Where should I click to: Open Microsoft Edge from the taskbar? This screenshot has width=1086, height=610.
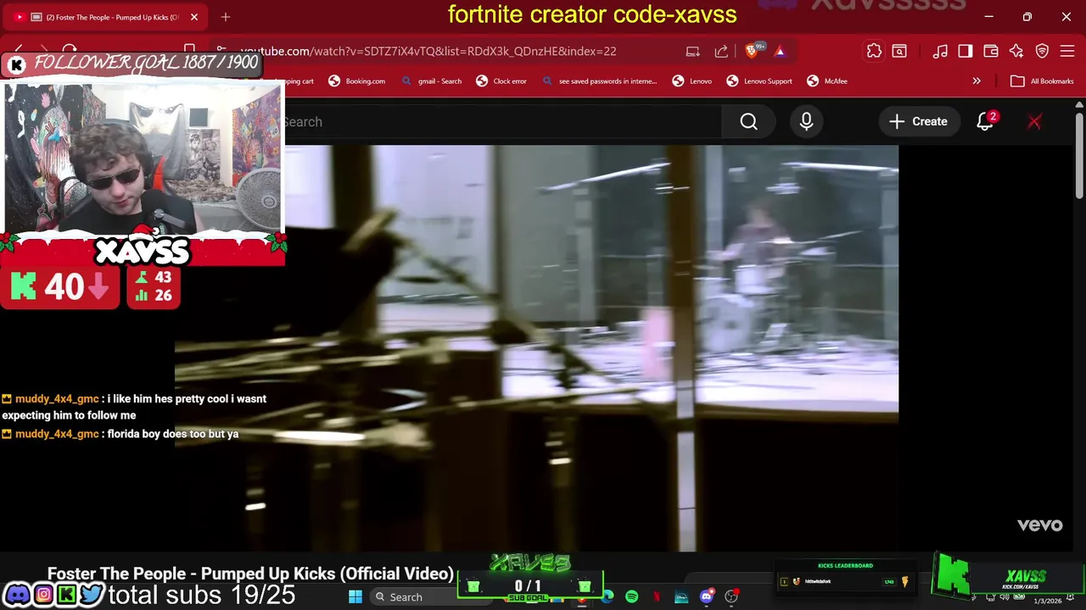pyautogui.click(x=607, y=597)
